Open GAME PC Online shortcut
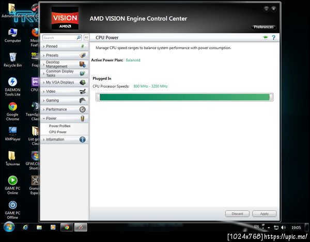Image resolution: width=310 pixels, height=242 pixels. coord(12,185)
